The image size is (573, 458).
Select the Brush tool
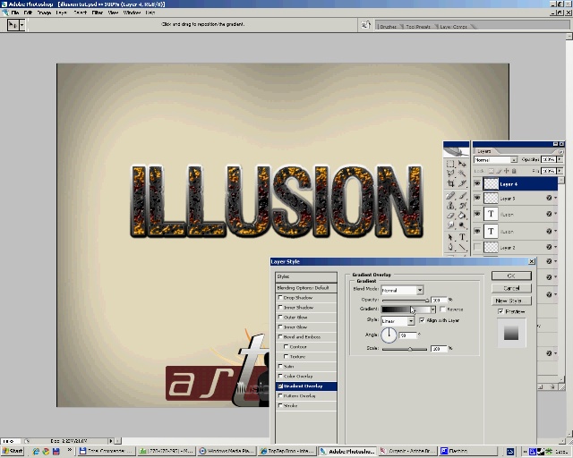(x=462, y=196)
